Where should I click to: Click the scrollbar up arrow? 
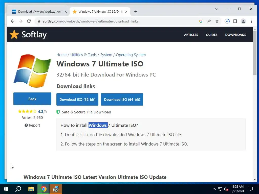click(255, 29)
